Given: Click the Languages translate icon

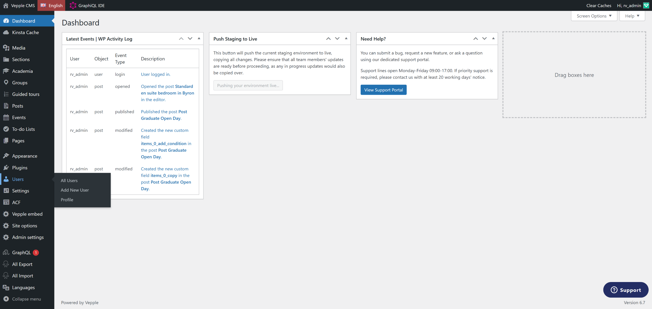Looking at the screenshot, I should point(6,287).
